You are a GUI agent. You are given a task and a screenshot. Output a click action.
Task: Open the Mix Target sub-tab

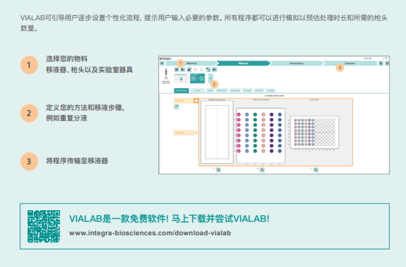tap(270, 90)
